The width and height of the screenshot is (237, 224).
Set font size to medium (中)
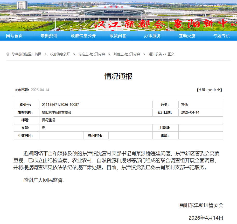pos(214,90)
